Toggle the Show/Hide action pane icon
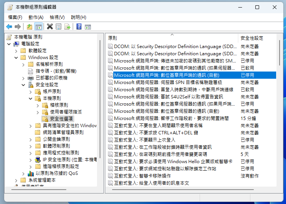This screenshot has height=204, width=286. (x=88, y=27)
